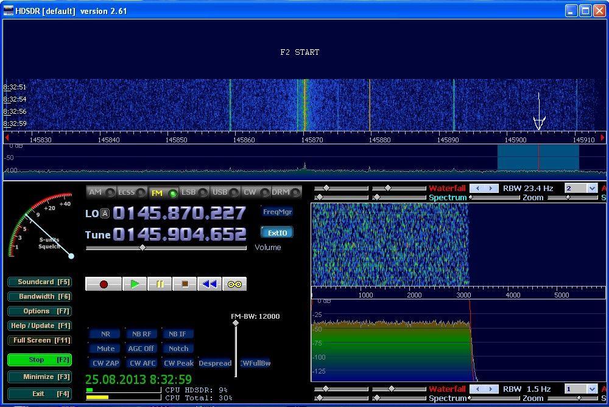Click the ExtIO button

277,232
